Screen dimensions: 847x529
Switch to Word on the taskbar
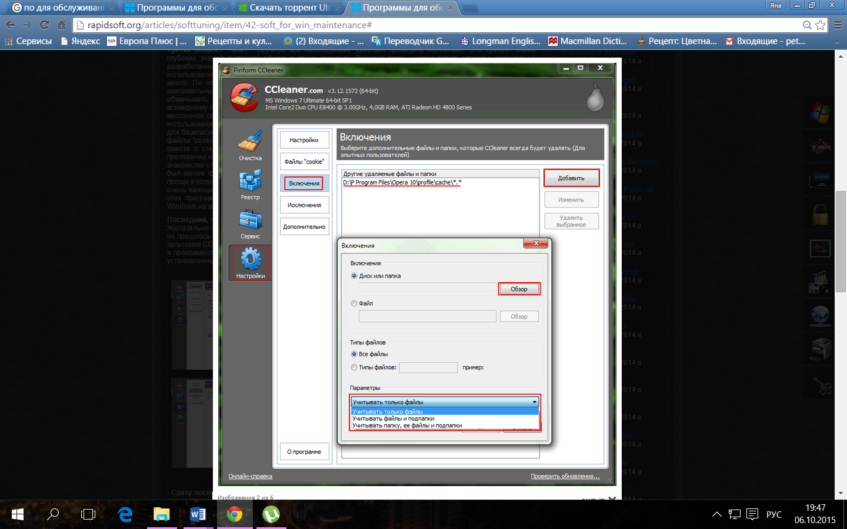198,514
